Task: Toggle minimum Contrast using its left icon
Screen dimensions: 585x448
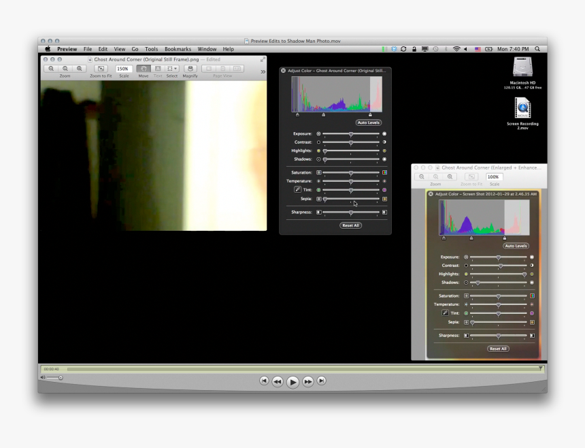Action: pos(318,142)
